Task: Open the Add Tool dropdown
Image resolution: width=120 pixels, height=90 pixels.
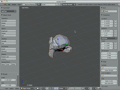Action: tap(8, 11)
